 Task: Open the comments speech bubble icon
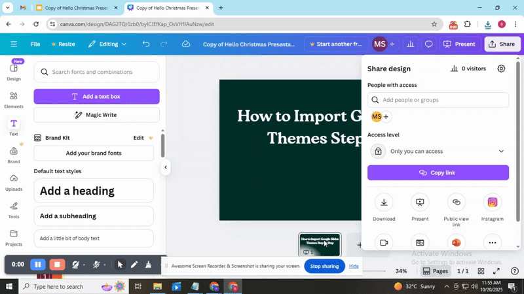tap(429, 44)
